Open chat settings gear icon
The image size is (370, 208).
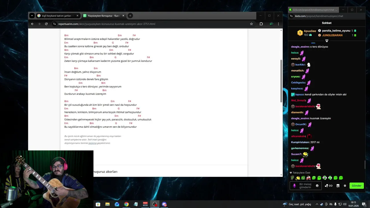(345, 186)
